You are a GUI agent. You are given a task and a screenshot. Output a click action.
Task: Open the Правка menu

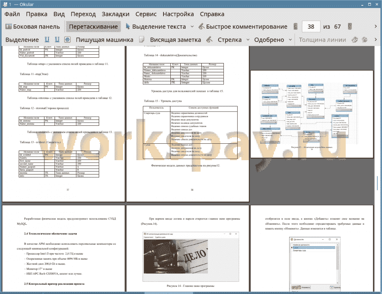37,14
